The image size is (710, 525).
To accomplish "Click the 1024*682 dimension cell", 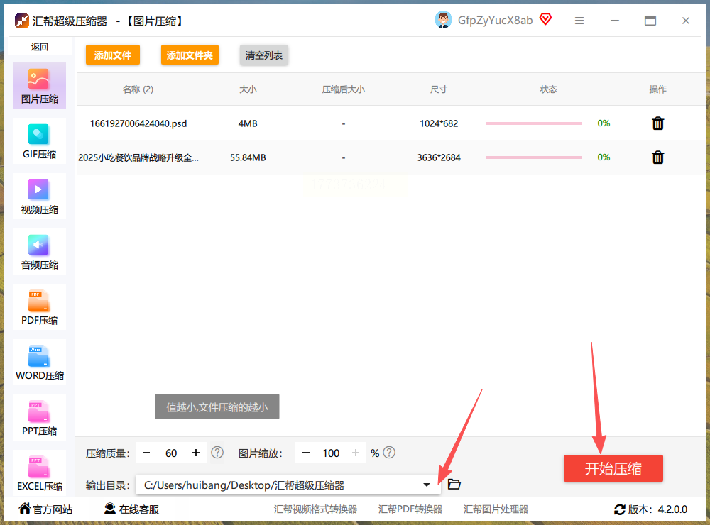I will pyautogui.click(x=439, y=123).
